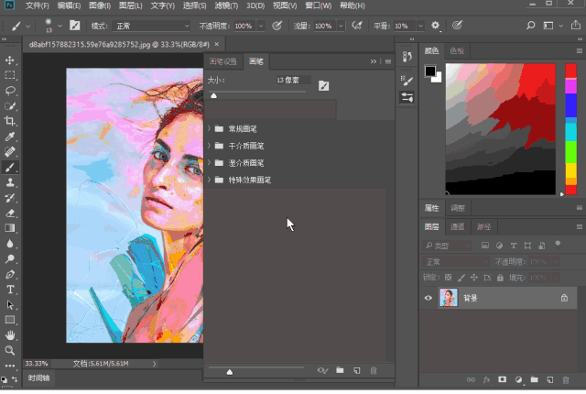Image resolution: width=586 pixels, height=394 pixels.
Task: Switch to the 画笔设置 tab
Action: pos(223,61)
